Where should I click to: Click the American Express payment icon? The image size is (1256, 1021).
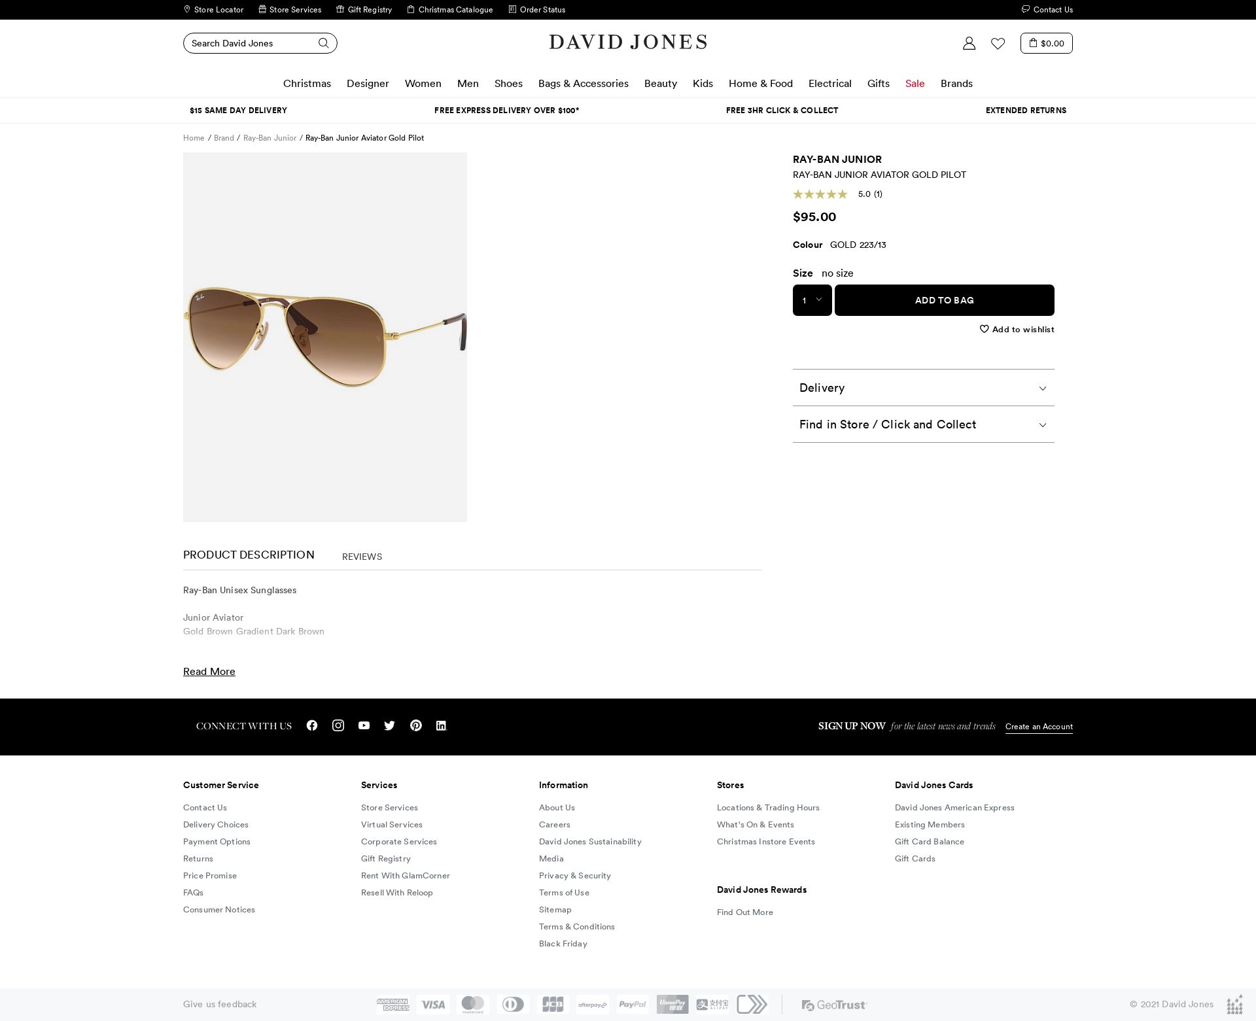click(x=392, y=1004)
